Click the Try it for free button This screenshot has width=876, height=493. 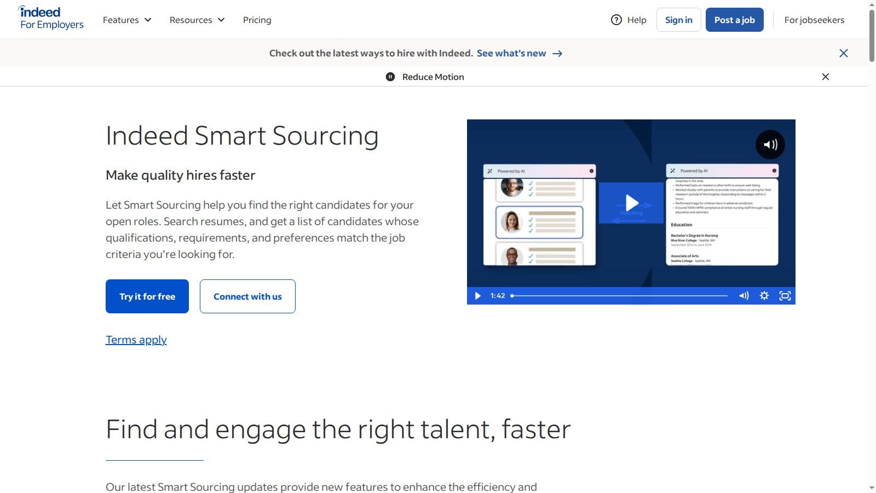(147, 296)
